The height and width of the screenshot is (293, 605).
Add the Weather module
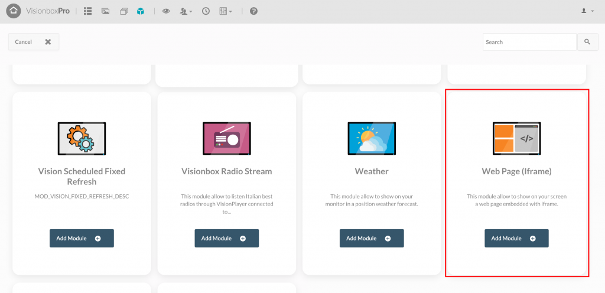coord(372,238)
